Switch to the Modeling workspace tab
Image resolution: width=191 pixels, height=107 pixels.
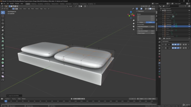coord(34,4)
